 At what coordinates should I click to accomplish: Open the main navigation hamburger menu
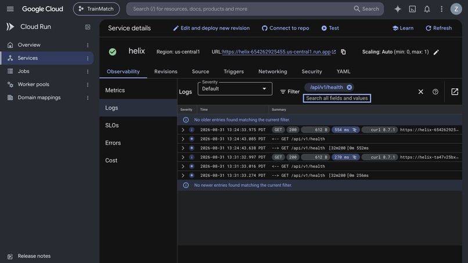[10, 9]
